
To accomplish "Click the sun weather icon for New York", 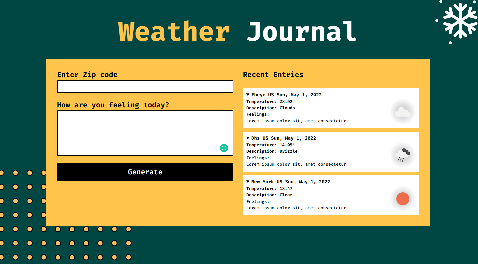I will (x=403, y=199).
